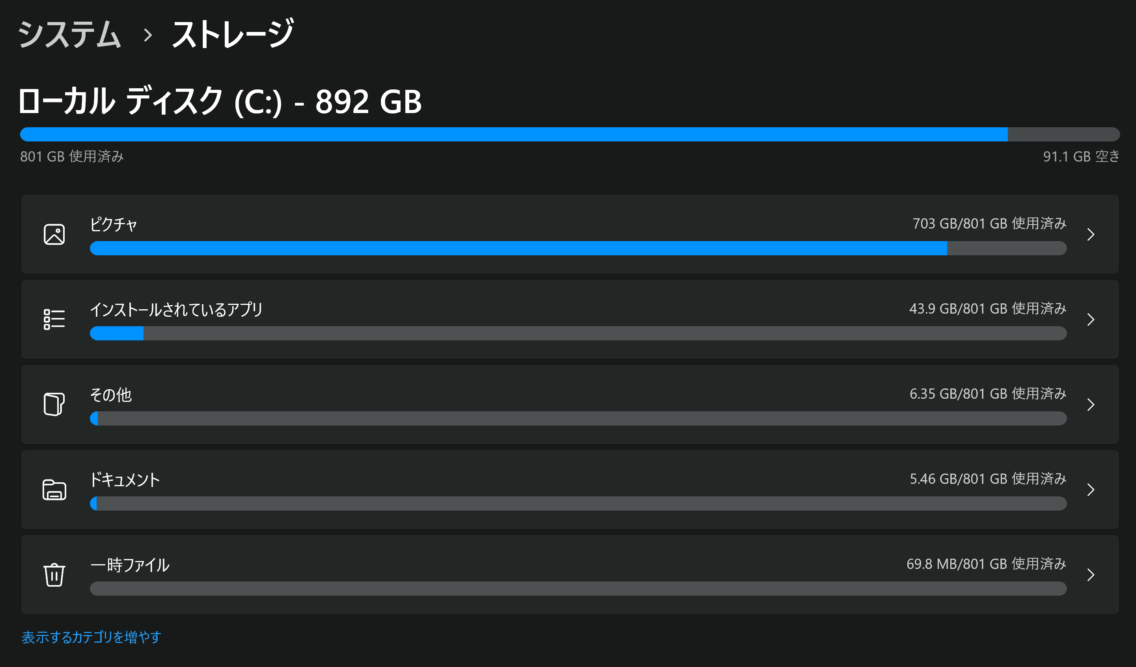Screen dimensions: 1136x667
Task: Click the Pictures (ピクチャ) image icon
Action: [x=54, y=234]
